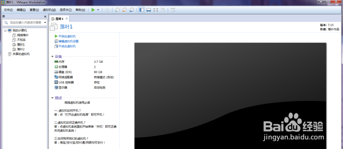Open the snapshot manager toolbar icon
Viewport: 343px width, 149px height.
[x=131, y=10]
